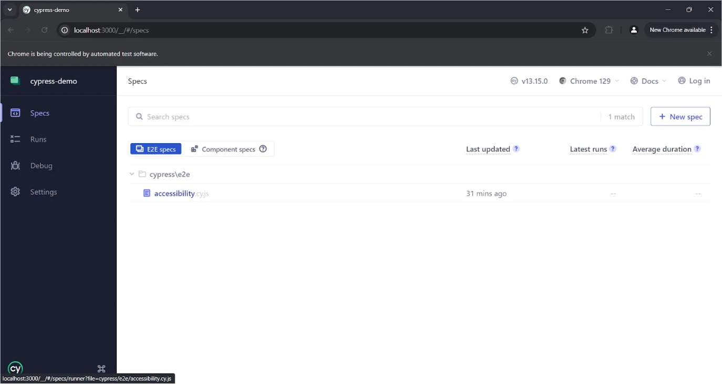Open the Debug panel
The height and width of the screenshot is (384, 722).
pyautogui.click(x=42, y=165)
